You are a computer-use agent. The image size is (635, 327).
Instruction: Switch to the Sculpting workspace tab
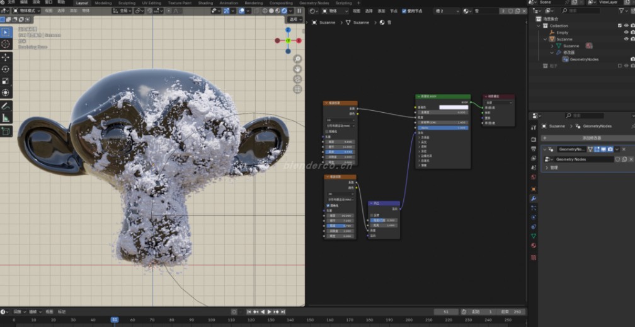[127, 3]
